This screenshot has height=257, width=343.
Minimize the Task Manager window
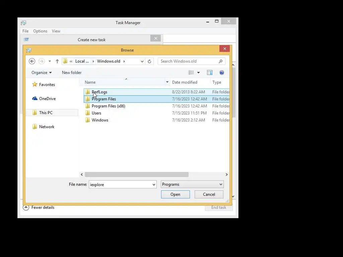pos(208,22)
